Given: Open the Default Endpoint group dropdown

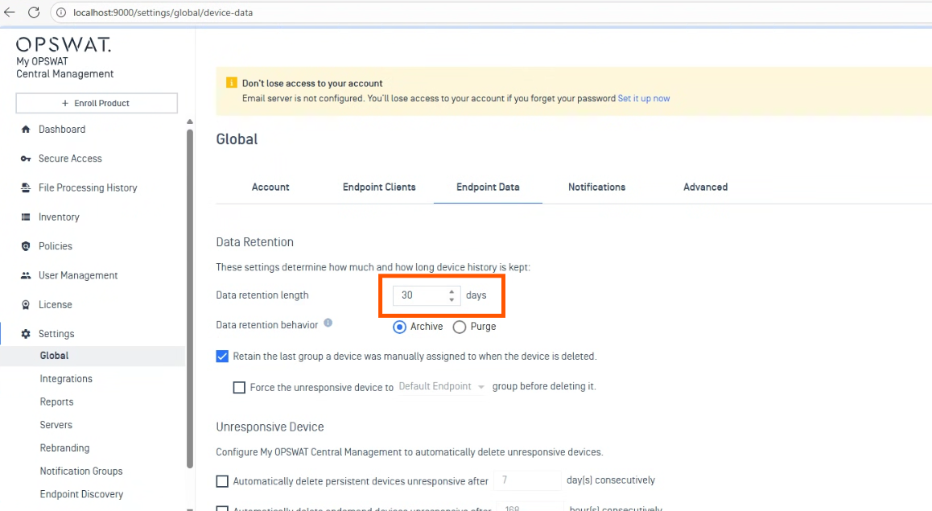Looking at the screenshot, I should [x=442, y=387].
